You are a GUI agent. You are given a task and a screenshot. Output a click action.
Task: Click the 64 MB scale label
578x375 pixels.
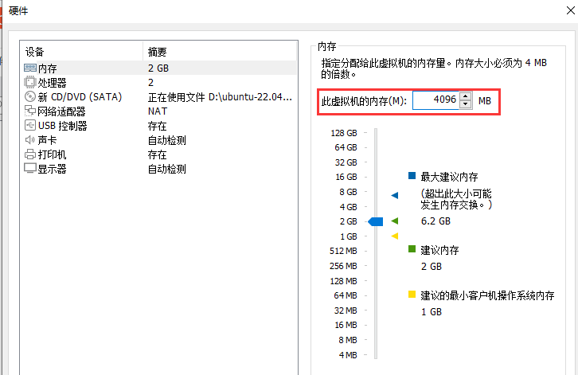click(346, 295)
